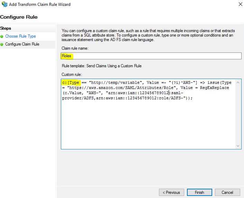Select the Configure Claim Rule step
The width and height of the screenshot is (244, 198).
pos(22,44)
